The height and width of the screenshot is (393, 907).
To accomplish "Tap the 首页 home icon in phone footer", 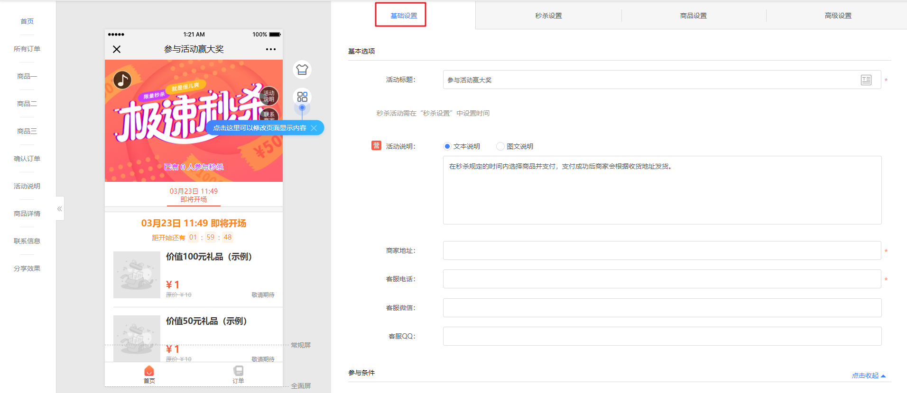I will click(x=149, y=374).
